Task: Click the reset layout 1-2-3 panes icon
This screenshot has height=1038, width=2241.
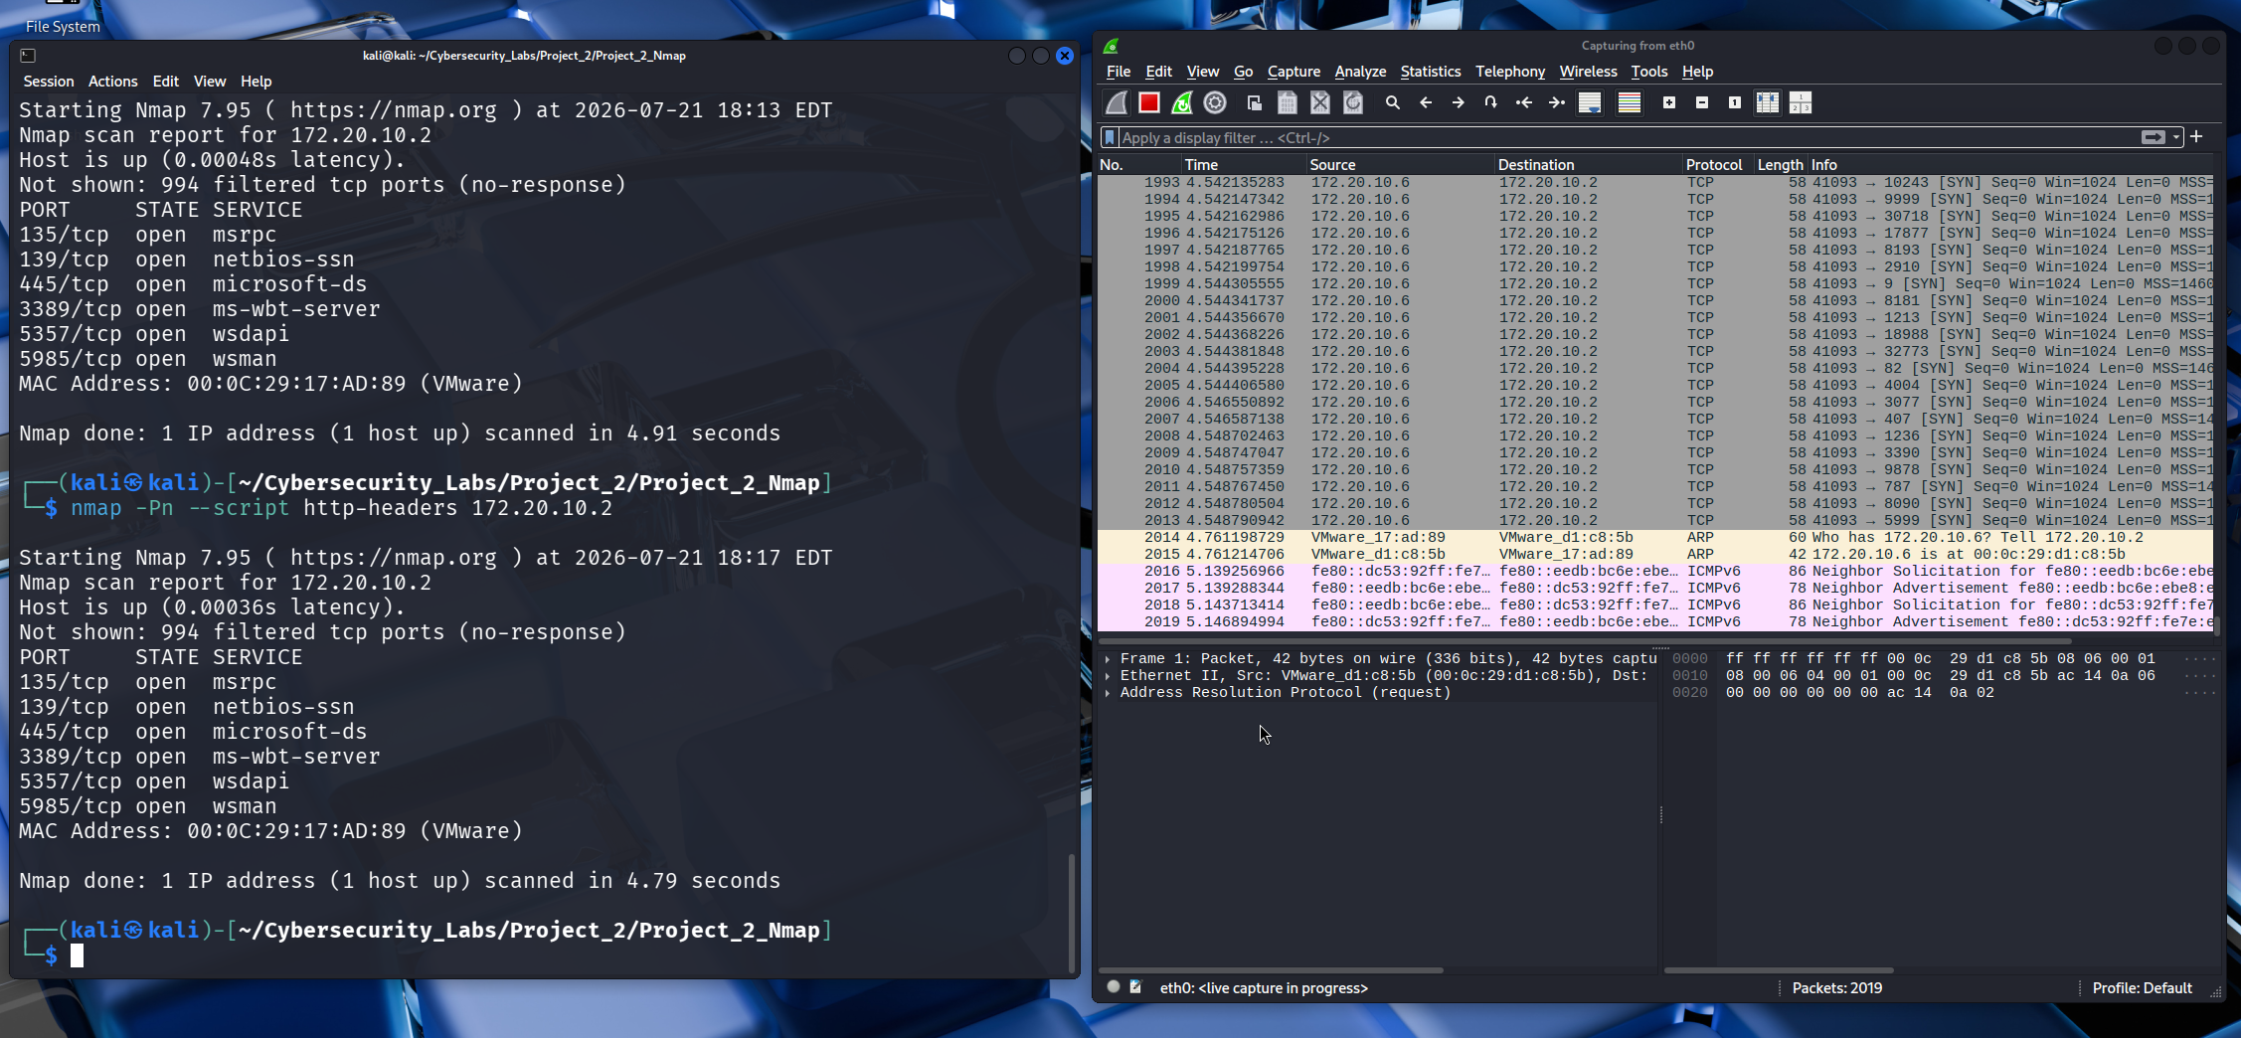Action: click(x=1801, y=102)
